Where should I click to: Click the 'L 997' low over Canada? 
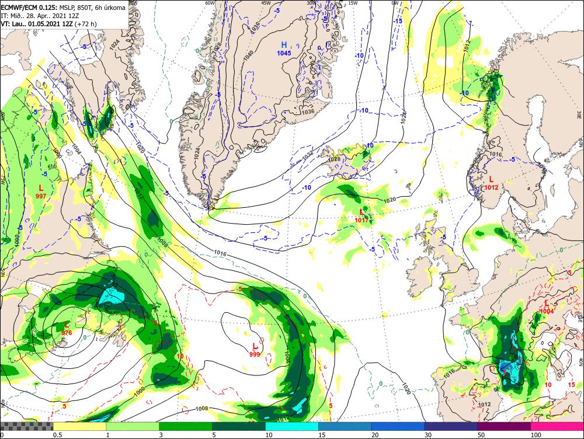(x=41, y=191)
